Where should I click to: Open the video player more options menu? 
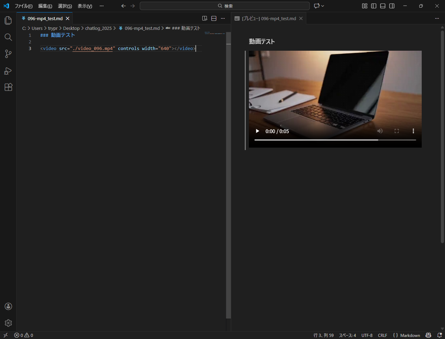(413, 131)
